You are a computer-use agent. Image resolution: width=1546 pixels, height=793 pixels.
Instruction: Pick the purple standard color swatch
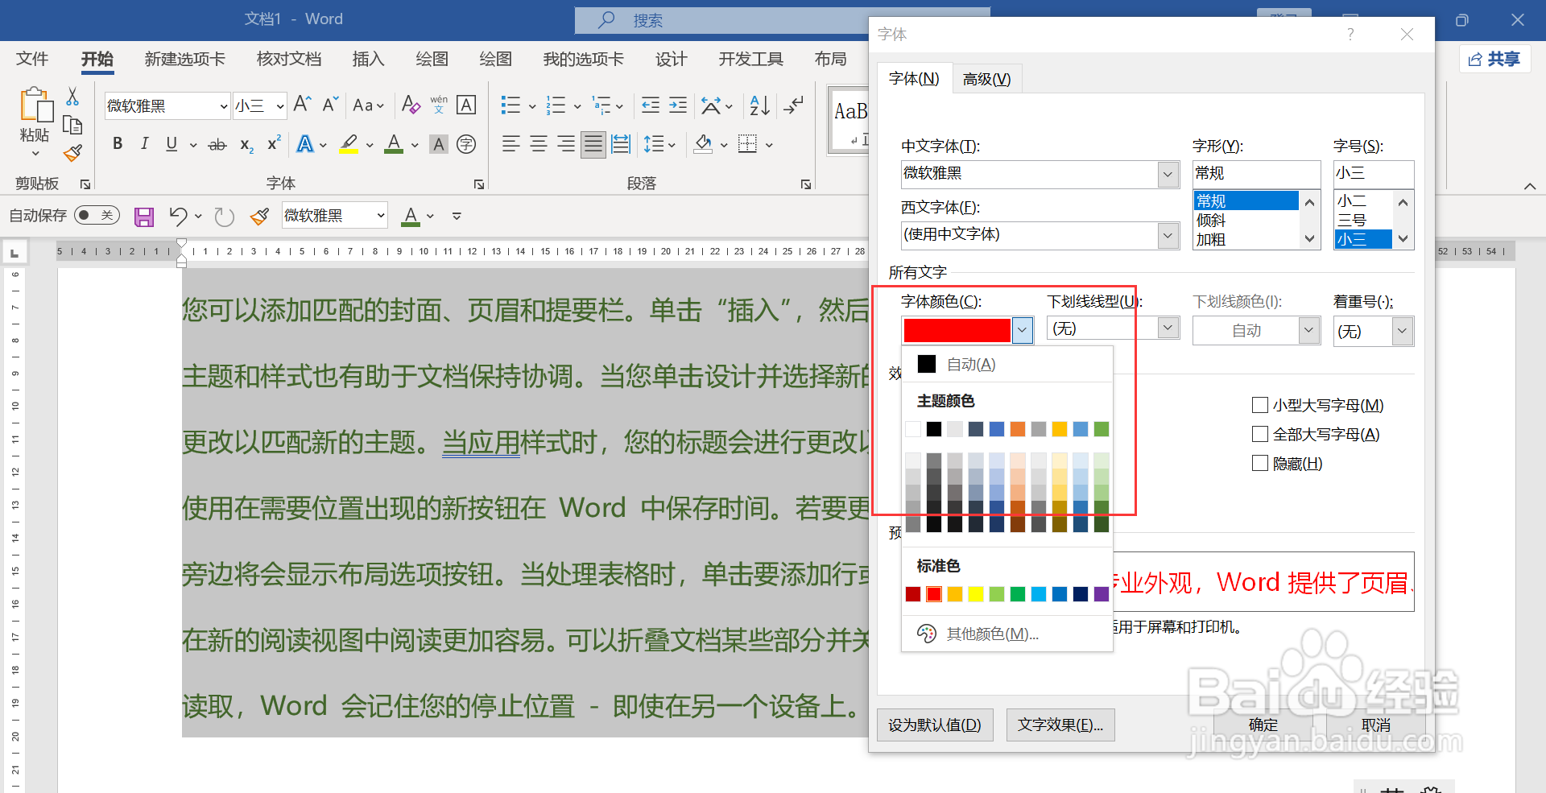click(x=1102, y=594)
